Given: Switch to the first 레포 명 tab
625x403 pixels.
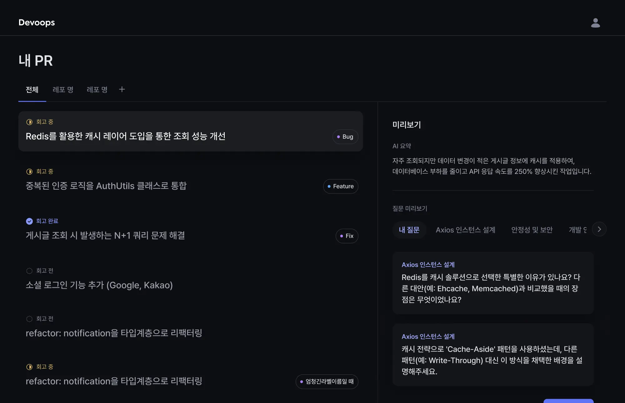Looking at the screenshot, I should coord(63,90).
